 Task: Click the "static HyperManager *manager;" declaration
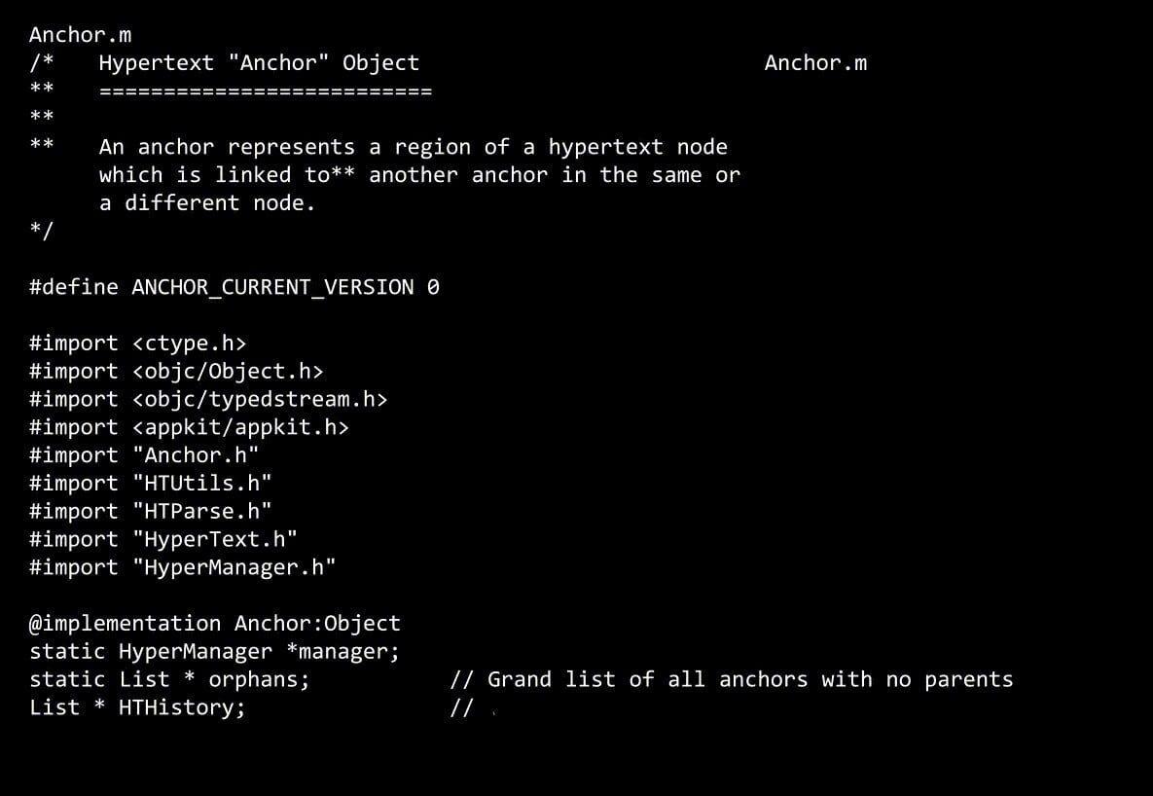[214, 652]
